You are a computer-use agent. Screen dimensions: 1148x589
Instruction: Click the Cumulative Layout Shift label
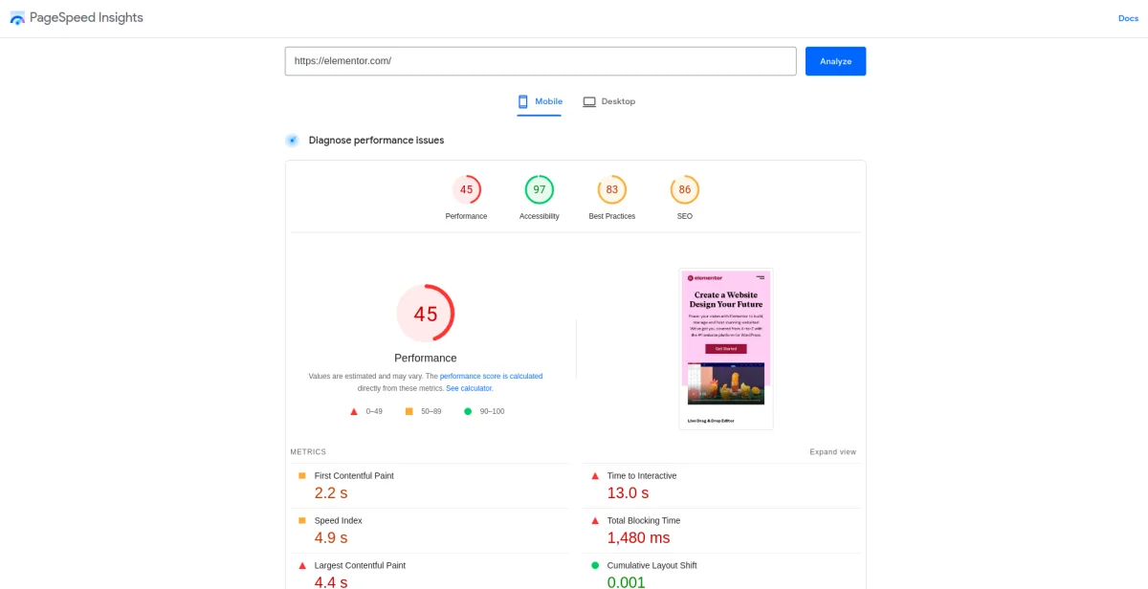[x=652, y=566]
